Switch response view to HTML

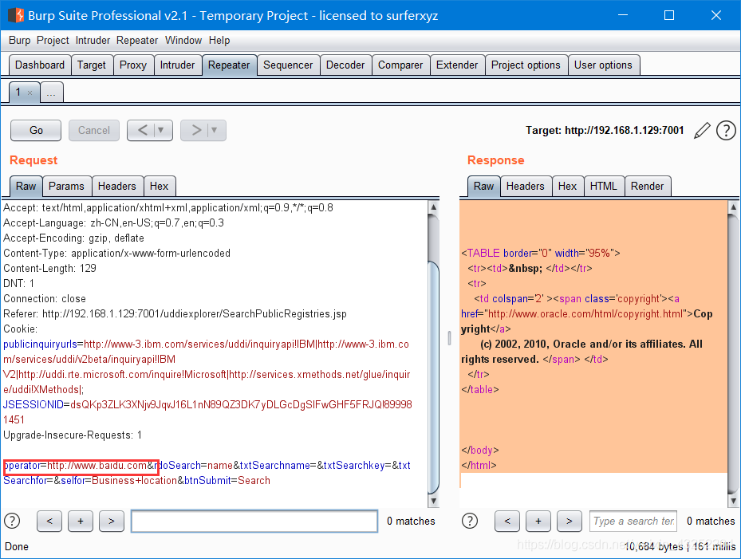point(604,186)
